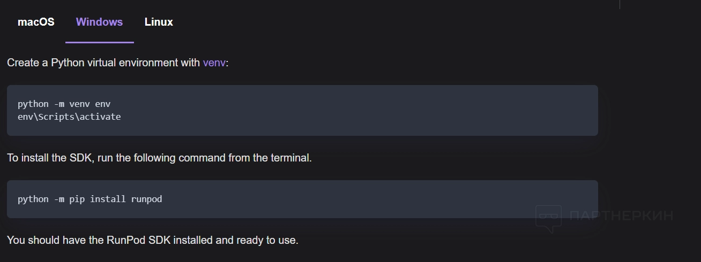Switch to the macOS tab
This screenshot has width=701, height=262.
click(36, 22)
